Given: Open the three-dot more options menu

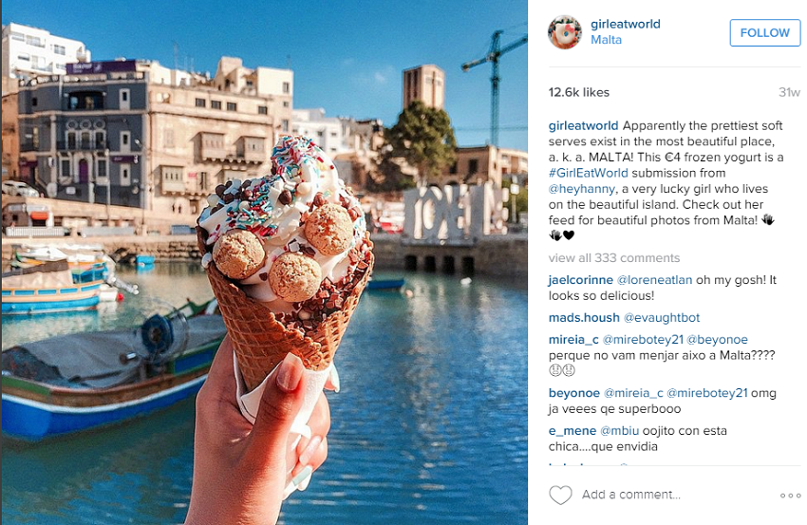Looking at the screenshot, I should click(791, 496).
